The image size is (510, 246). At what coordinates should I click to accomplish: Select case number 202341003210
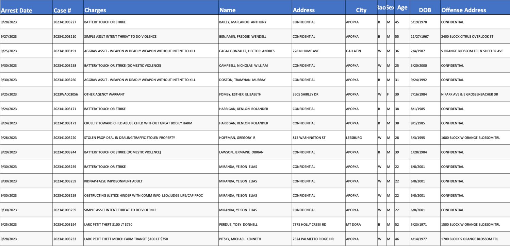tap(65, 37)
